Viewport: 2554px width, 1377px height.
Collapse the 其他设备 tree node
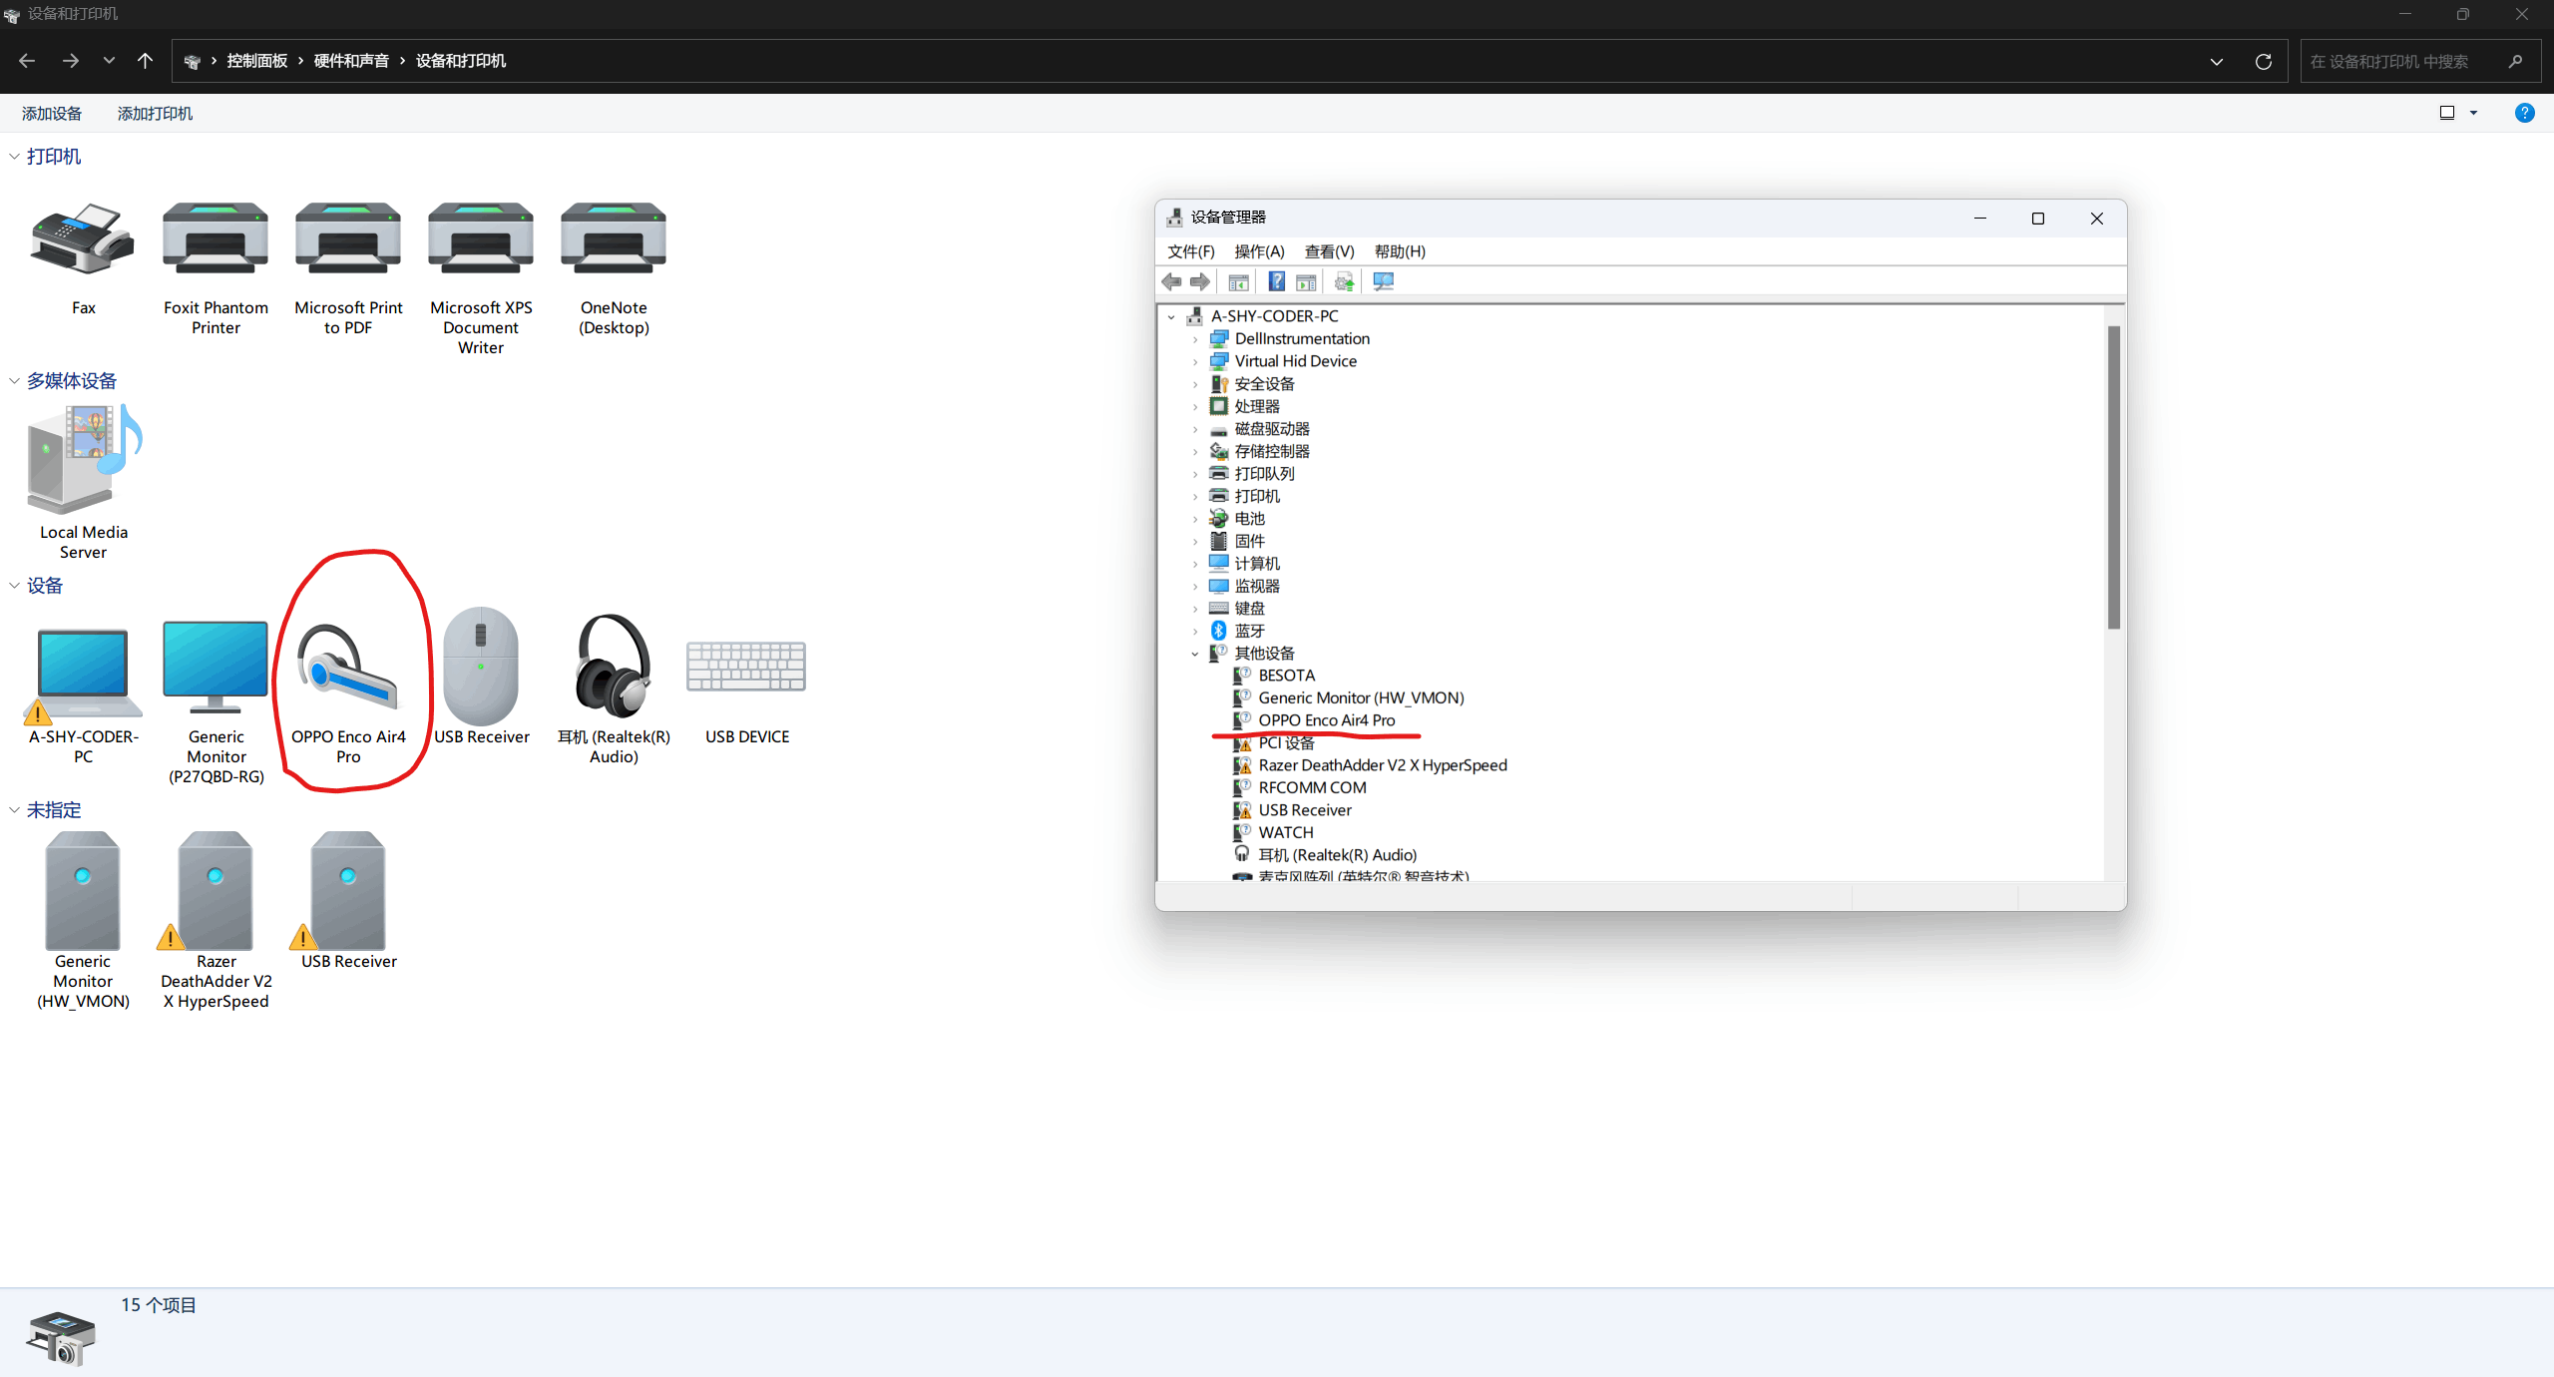pos(1195,654)
